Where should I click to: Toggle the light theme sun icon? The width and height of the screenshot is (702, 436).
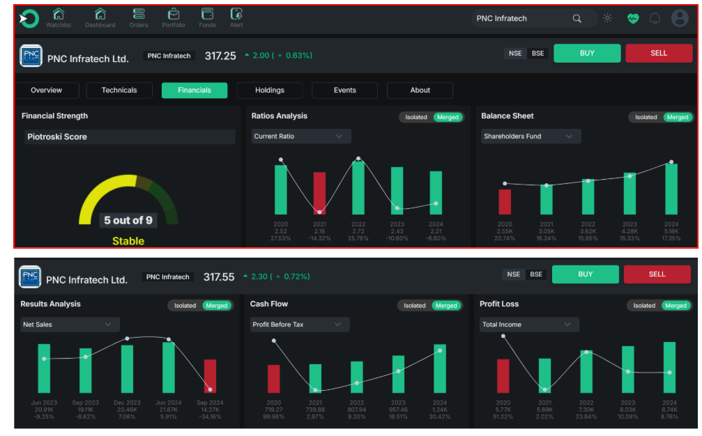tap(607, 18)
